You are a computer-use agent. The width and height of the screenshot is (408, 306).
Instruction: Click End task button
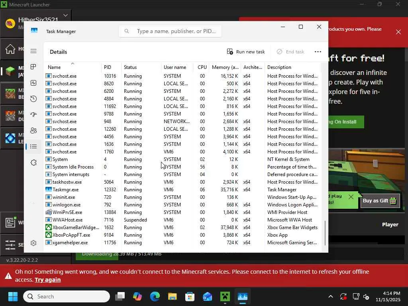(x=290, y=52)
